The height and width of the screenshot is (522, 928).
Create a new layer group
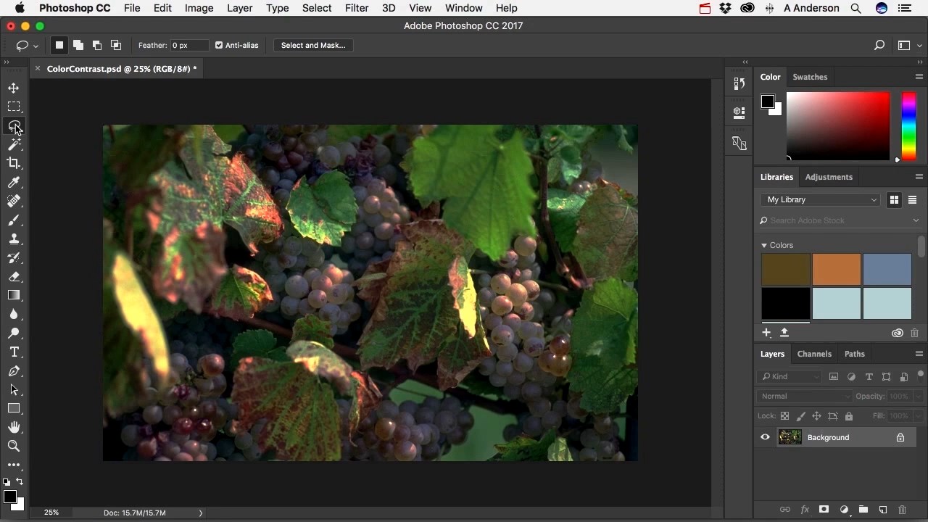click(863, 510)
